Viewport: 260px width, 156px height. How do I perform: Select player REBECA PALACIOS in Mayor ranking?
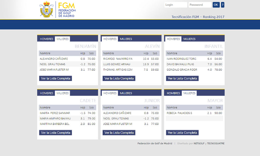point(179,113)
